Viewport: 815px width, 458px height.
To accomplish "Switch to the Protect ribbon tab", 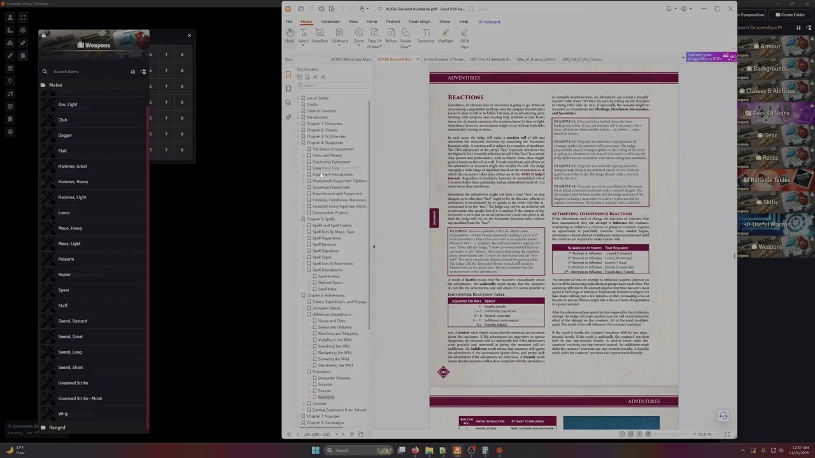I will pyautogui.click(x=393, y=22).
